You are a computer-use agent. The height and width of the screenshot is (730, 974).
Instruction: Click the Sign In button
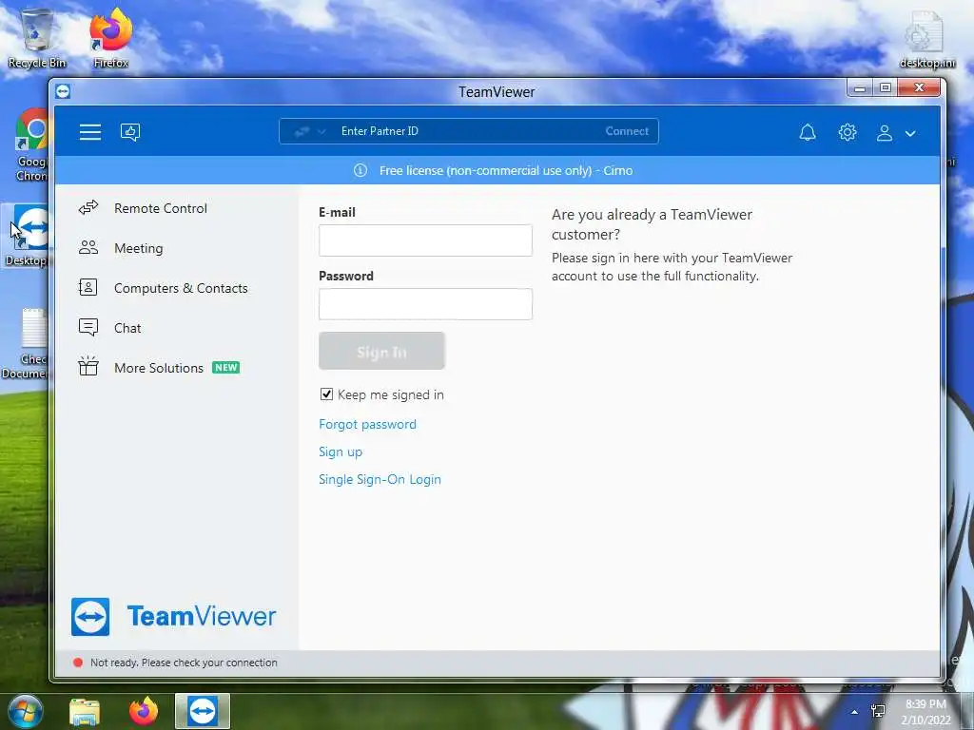tap(382, 352)
